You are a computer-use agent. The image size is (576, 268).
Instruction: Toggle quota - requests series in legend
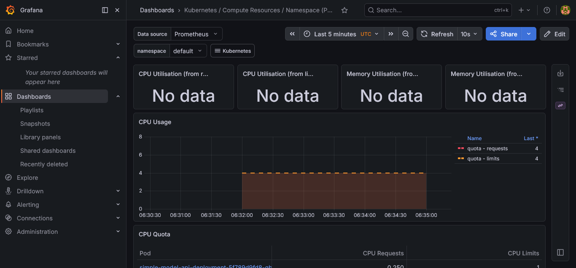(x=487, y=149)
